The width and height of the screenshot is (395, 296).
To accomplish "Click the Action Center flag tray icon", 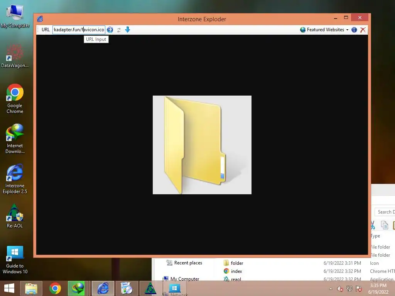I will tap(359, 289).
